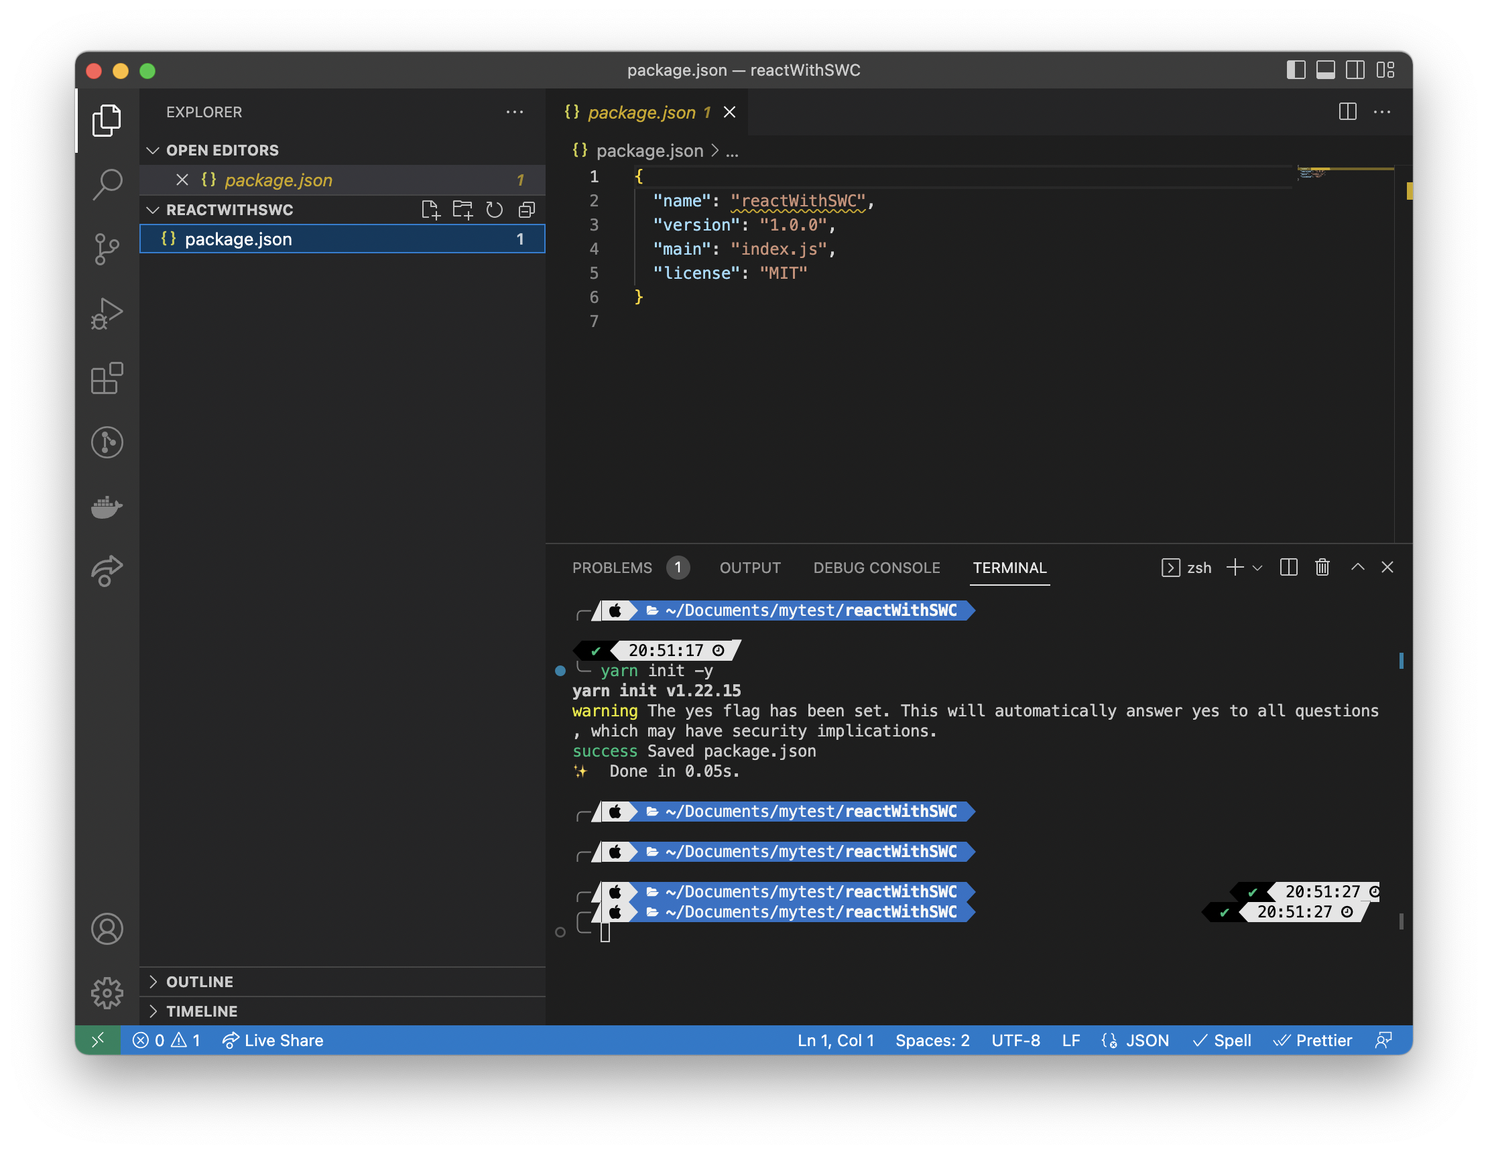The image size is (1488, 1154).
Task: Kill terminal with the trash icon
Action: point(1322,568)
